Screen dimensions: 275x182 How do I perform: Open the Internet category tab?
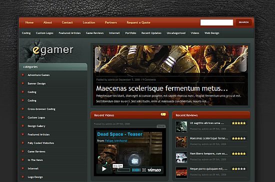(114, 33)
